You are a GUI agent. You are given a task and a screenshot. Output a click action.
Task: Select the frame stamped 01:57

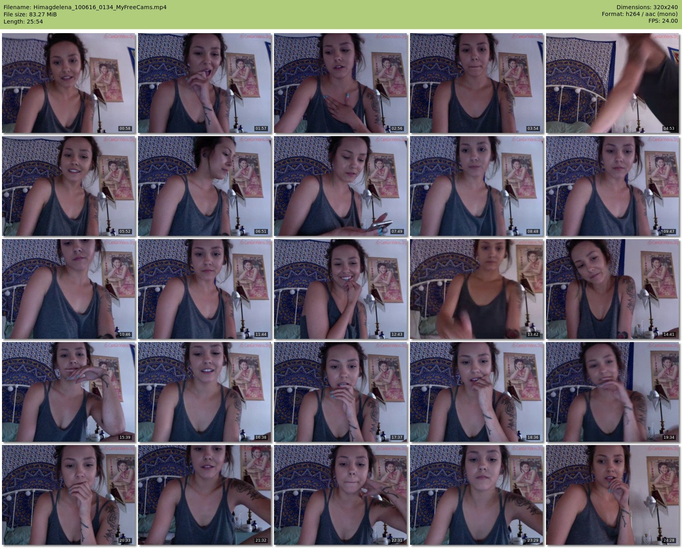(x=205, y=83)
